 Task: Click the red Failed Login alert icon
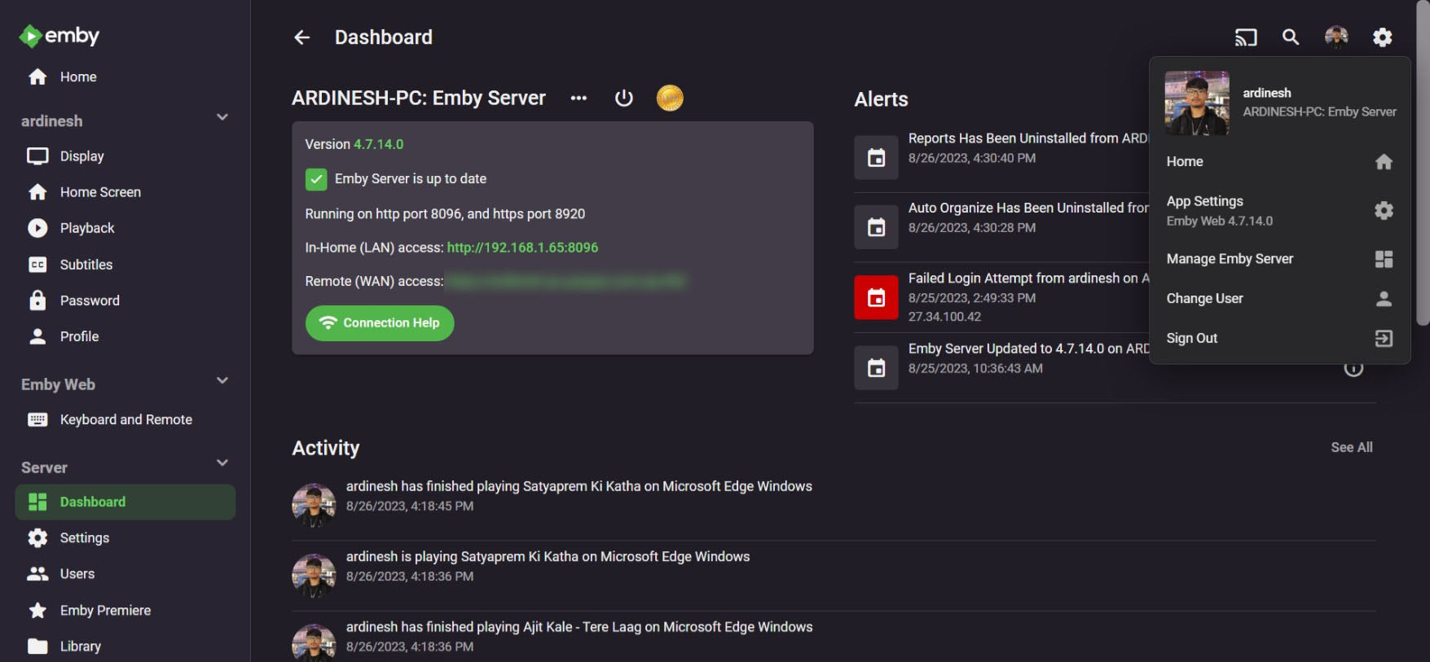(x=876, y=297)
